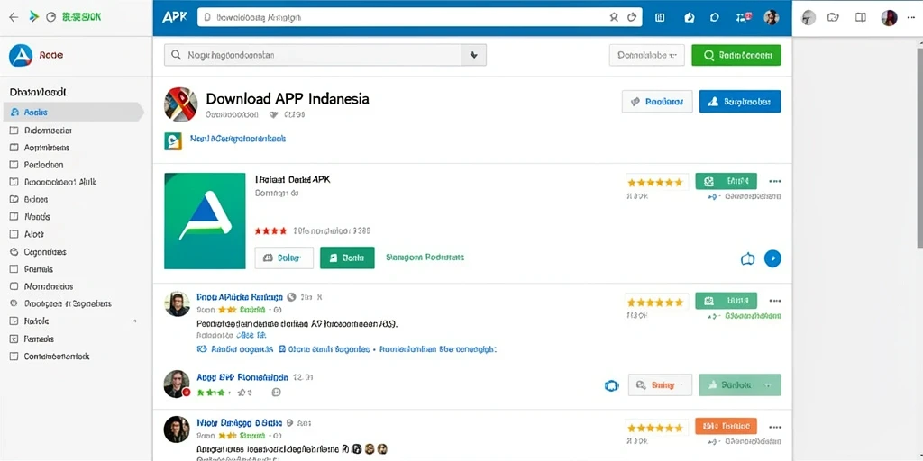
Task: Open the green text link beside the green filled button
Action: tap(425, 257)
